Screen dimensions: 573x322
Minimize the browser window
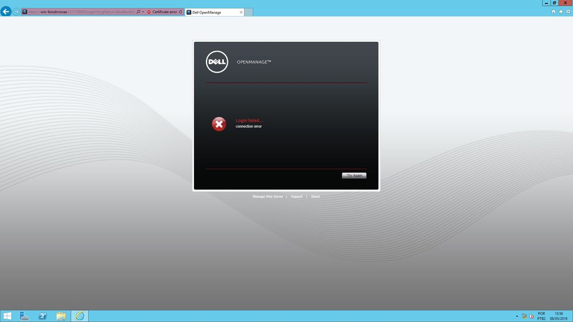546,2
